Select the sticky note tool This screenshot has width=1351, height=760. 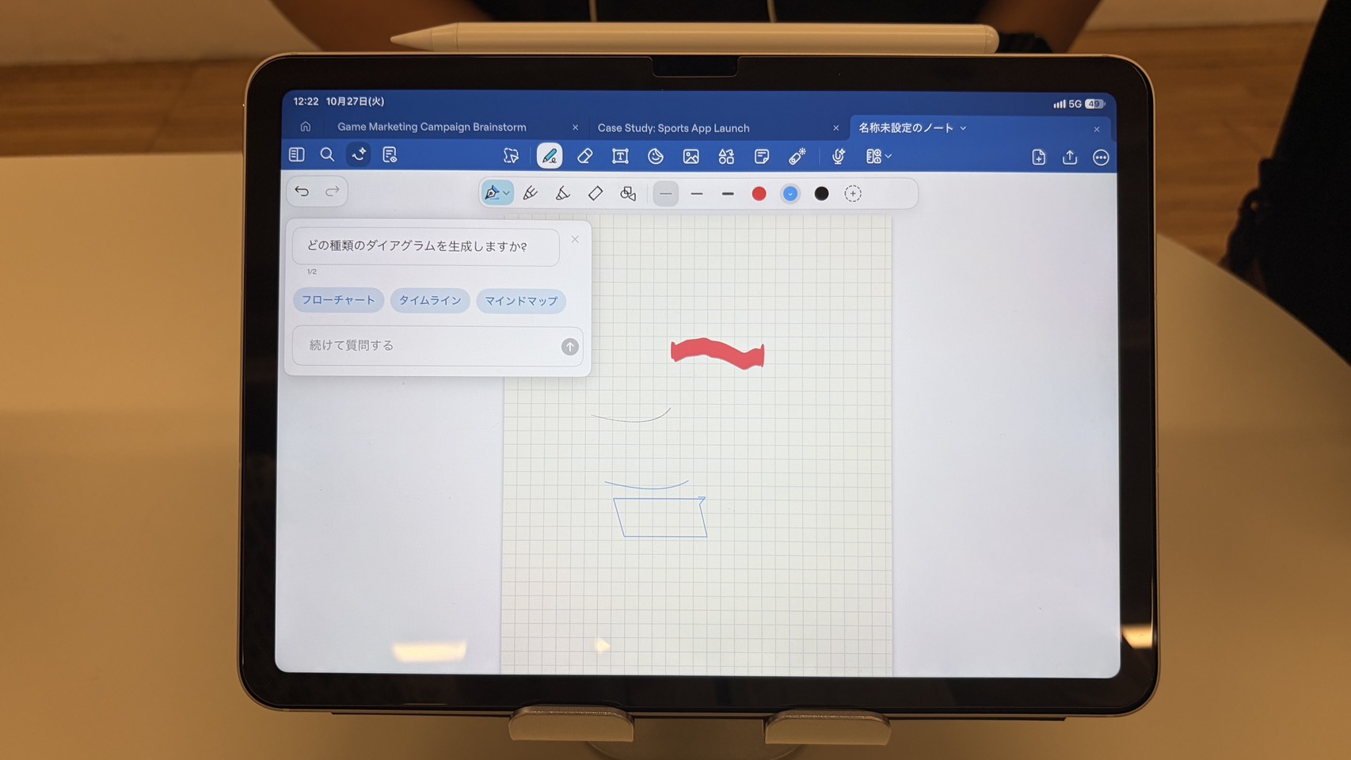click(x=762, y=157)
